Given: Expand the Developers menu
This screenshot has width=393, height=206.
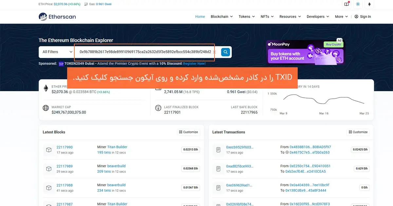Looking at the screenshot, I should point(318,16).
